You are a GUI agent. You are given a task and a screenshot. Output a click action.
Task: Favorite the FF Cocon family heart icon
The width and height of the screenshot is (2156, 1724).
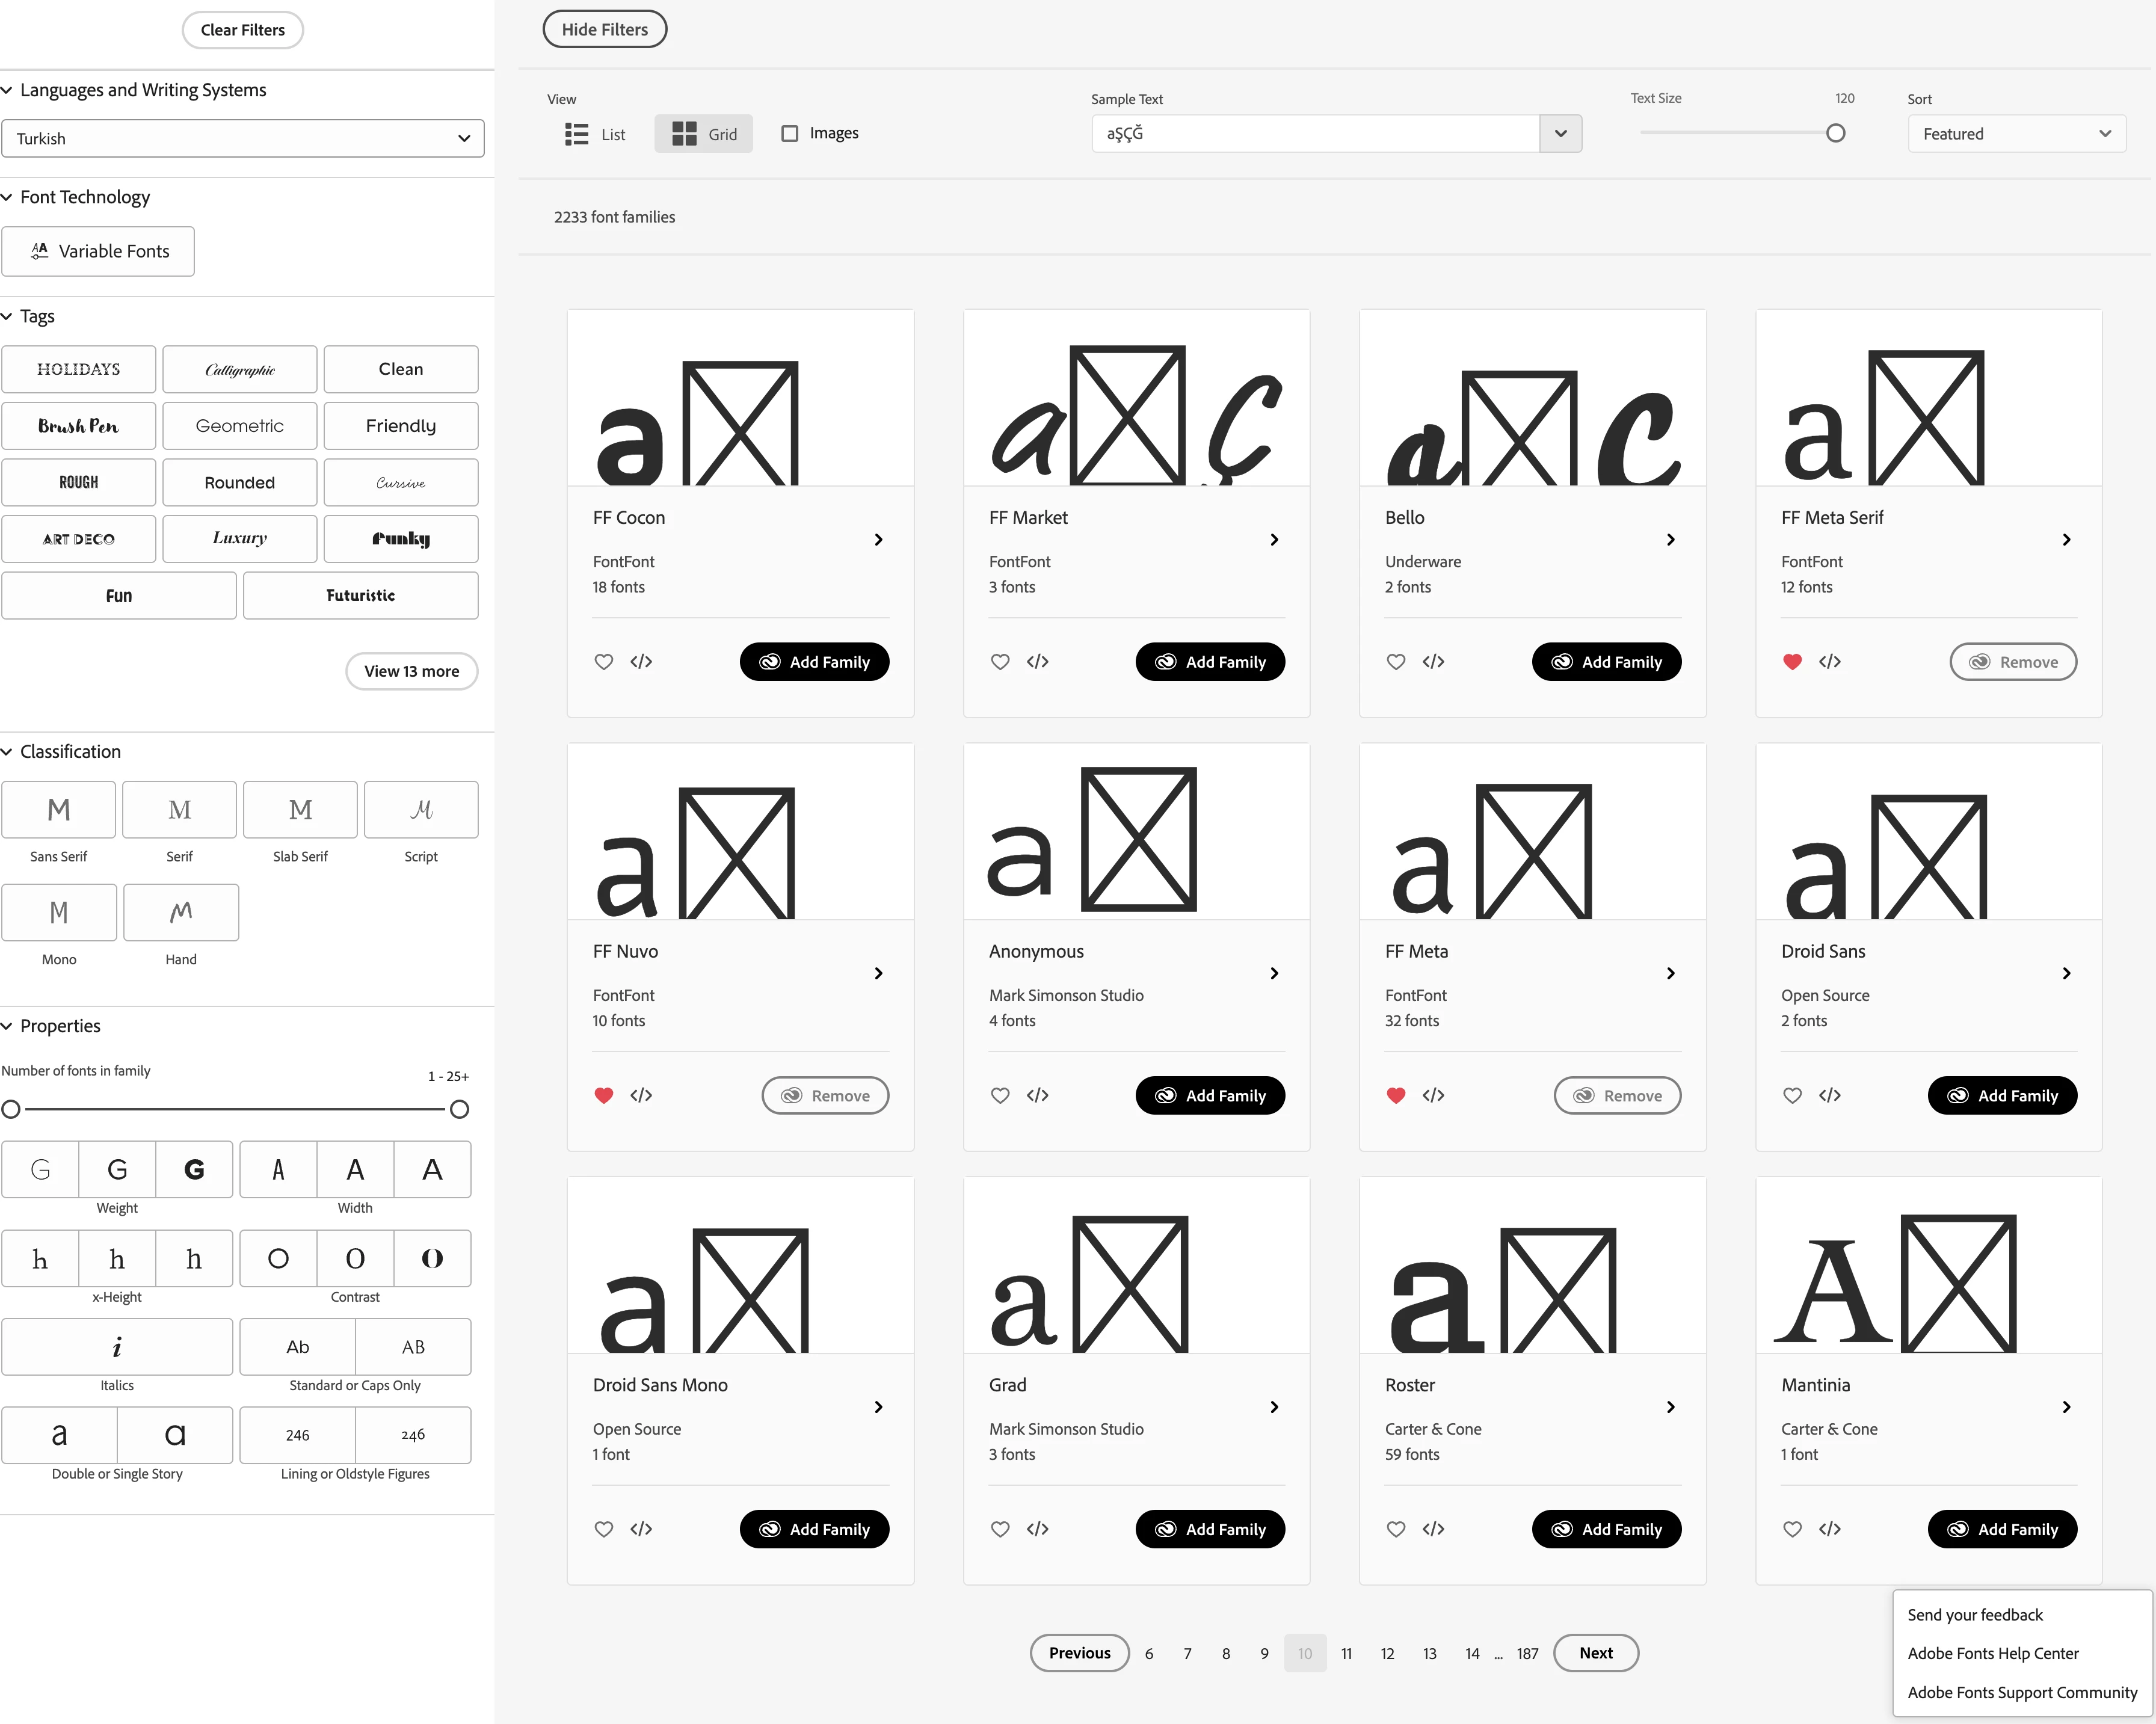click(603, 661)
